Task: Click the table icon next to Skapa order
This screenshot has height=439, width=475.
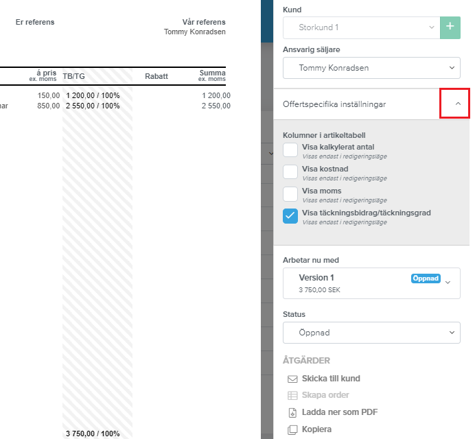Action: pyautogui.click(x=292, y=395)
